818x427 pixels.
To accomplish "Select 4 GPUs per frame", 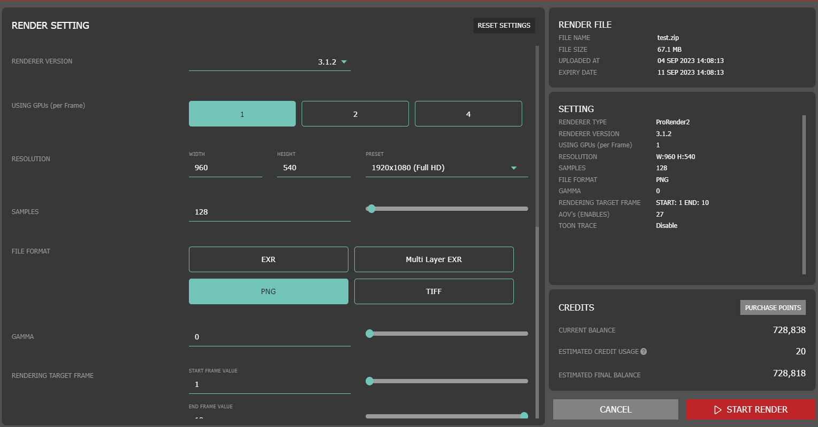I will tap(468, 114).
